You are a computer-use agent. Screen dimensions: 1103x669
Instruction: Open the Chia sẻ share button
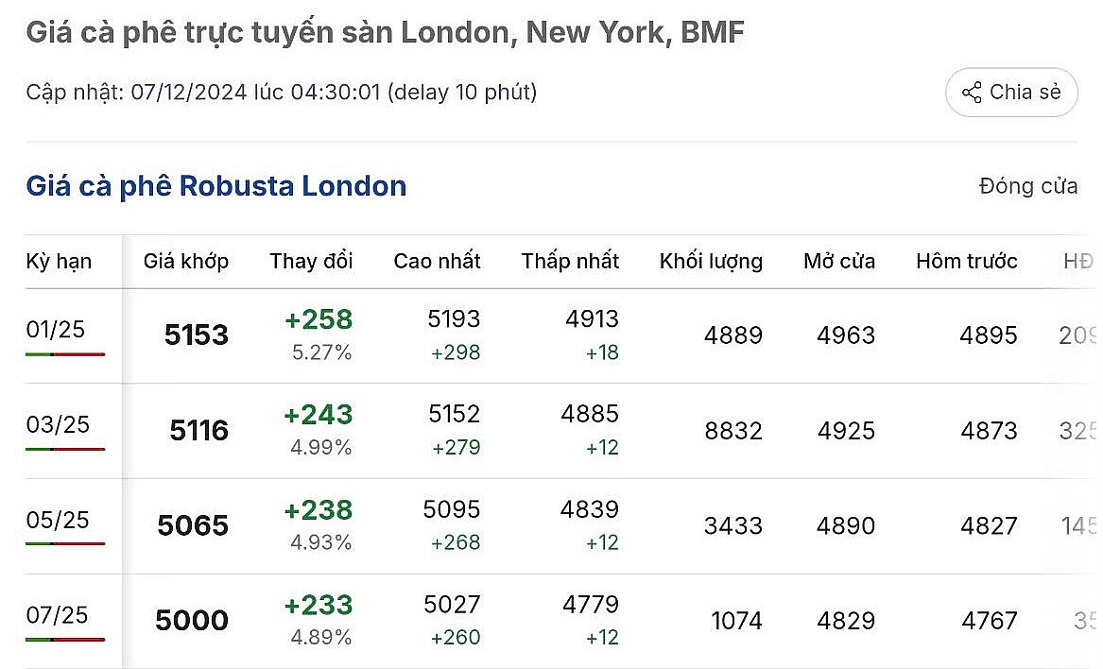pyautogui.click(x=1011, y=93)
